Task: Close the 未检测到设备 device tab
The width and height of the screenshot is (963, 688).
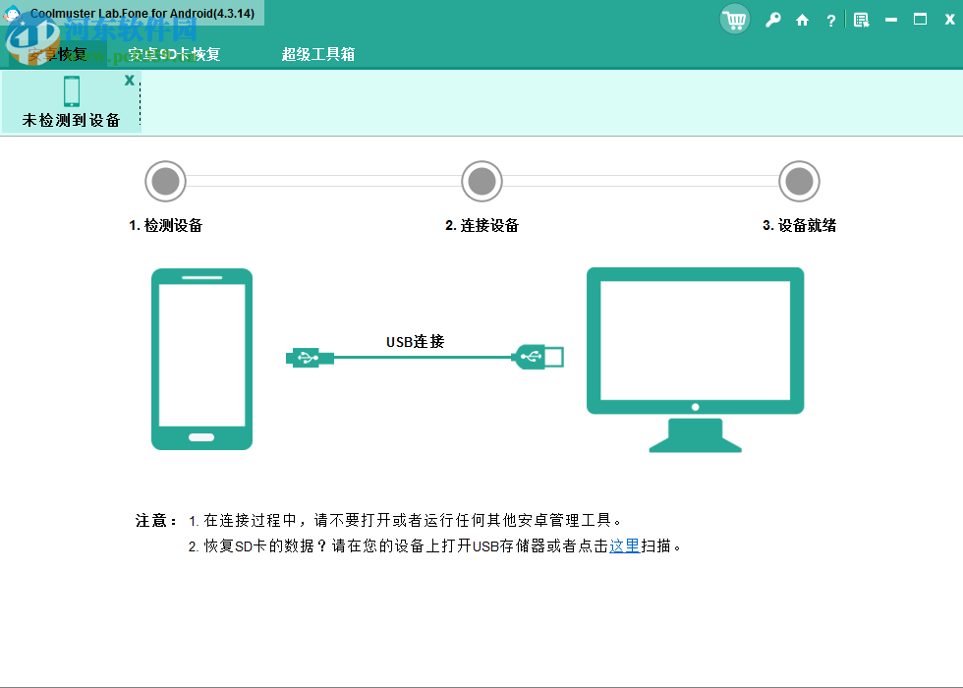Action: tap(129, 81)
